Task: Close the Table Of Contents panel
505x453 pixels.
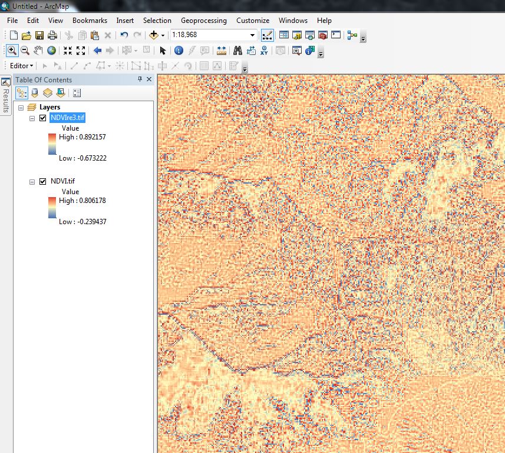Action: 149,79
